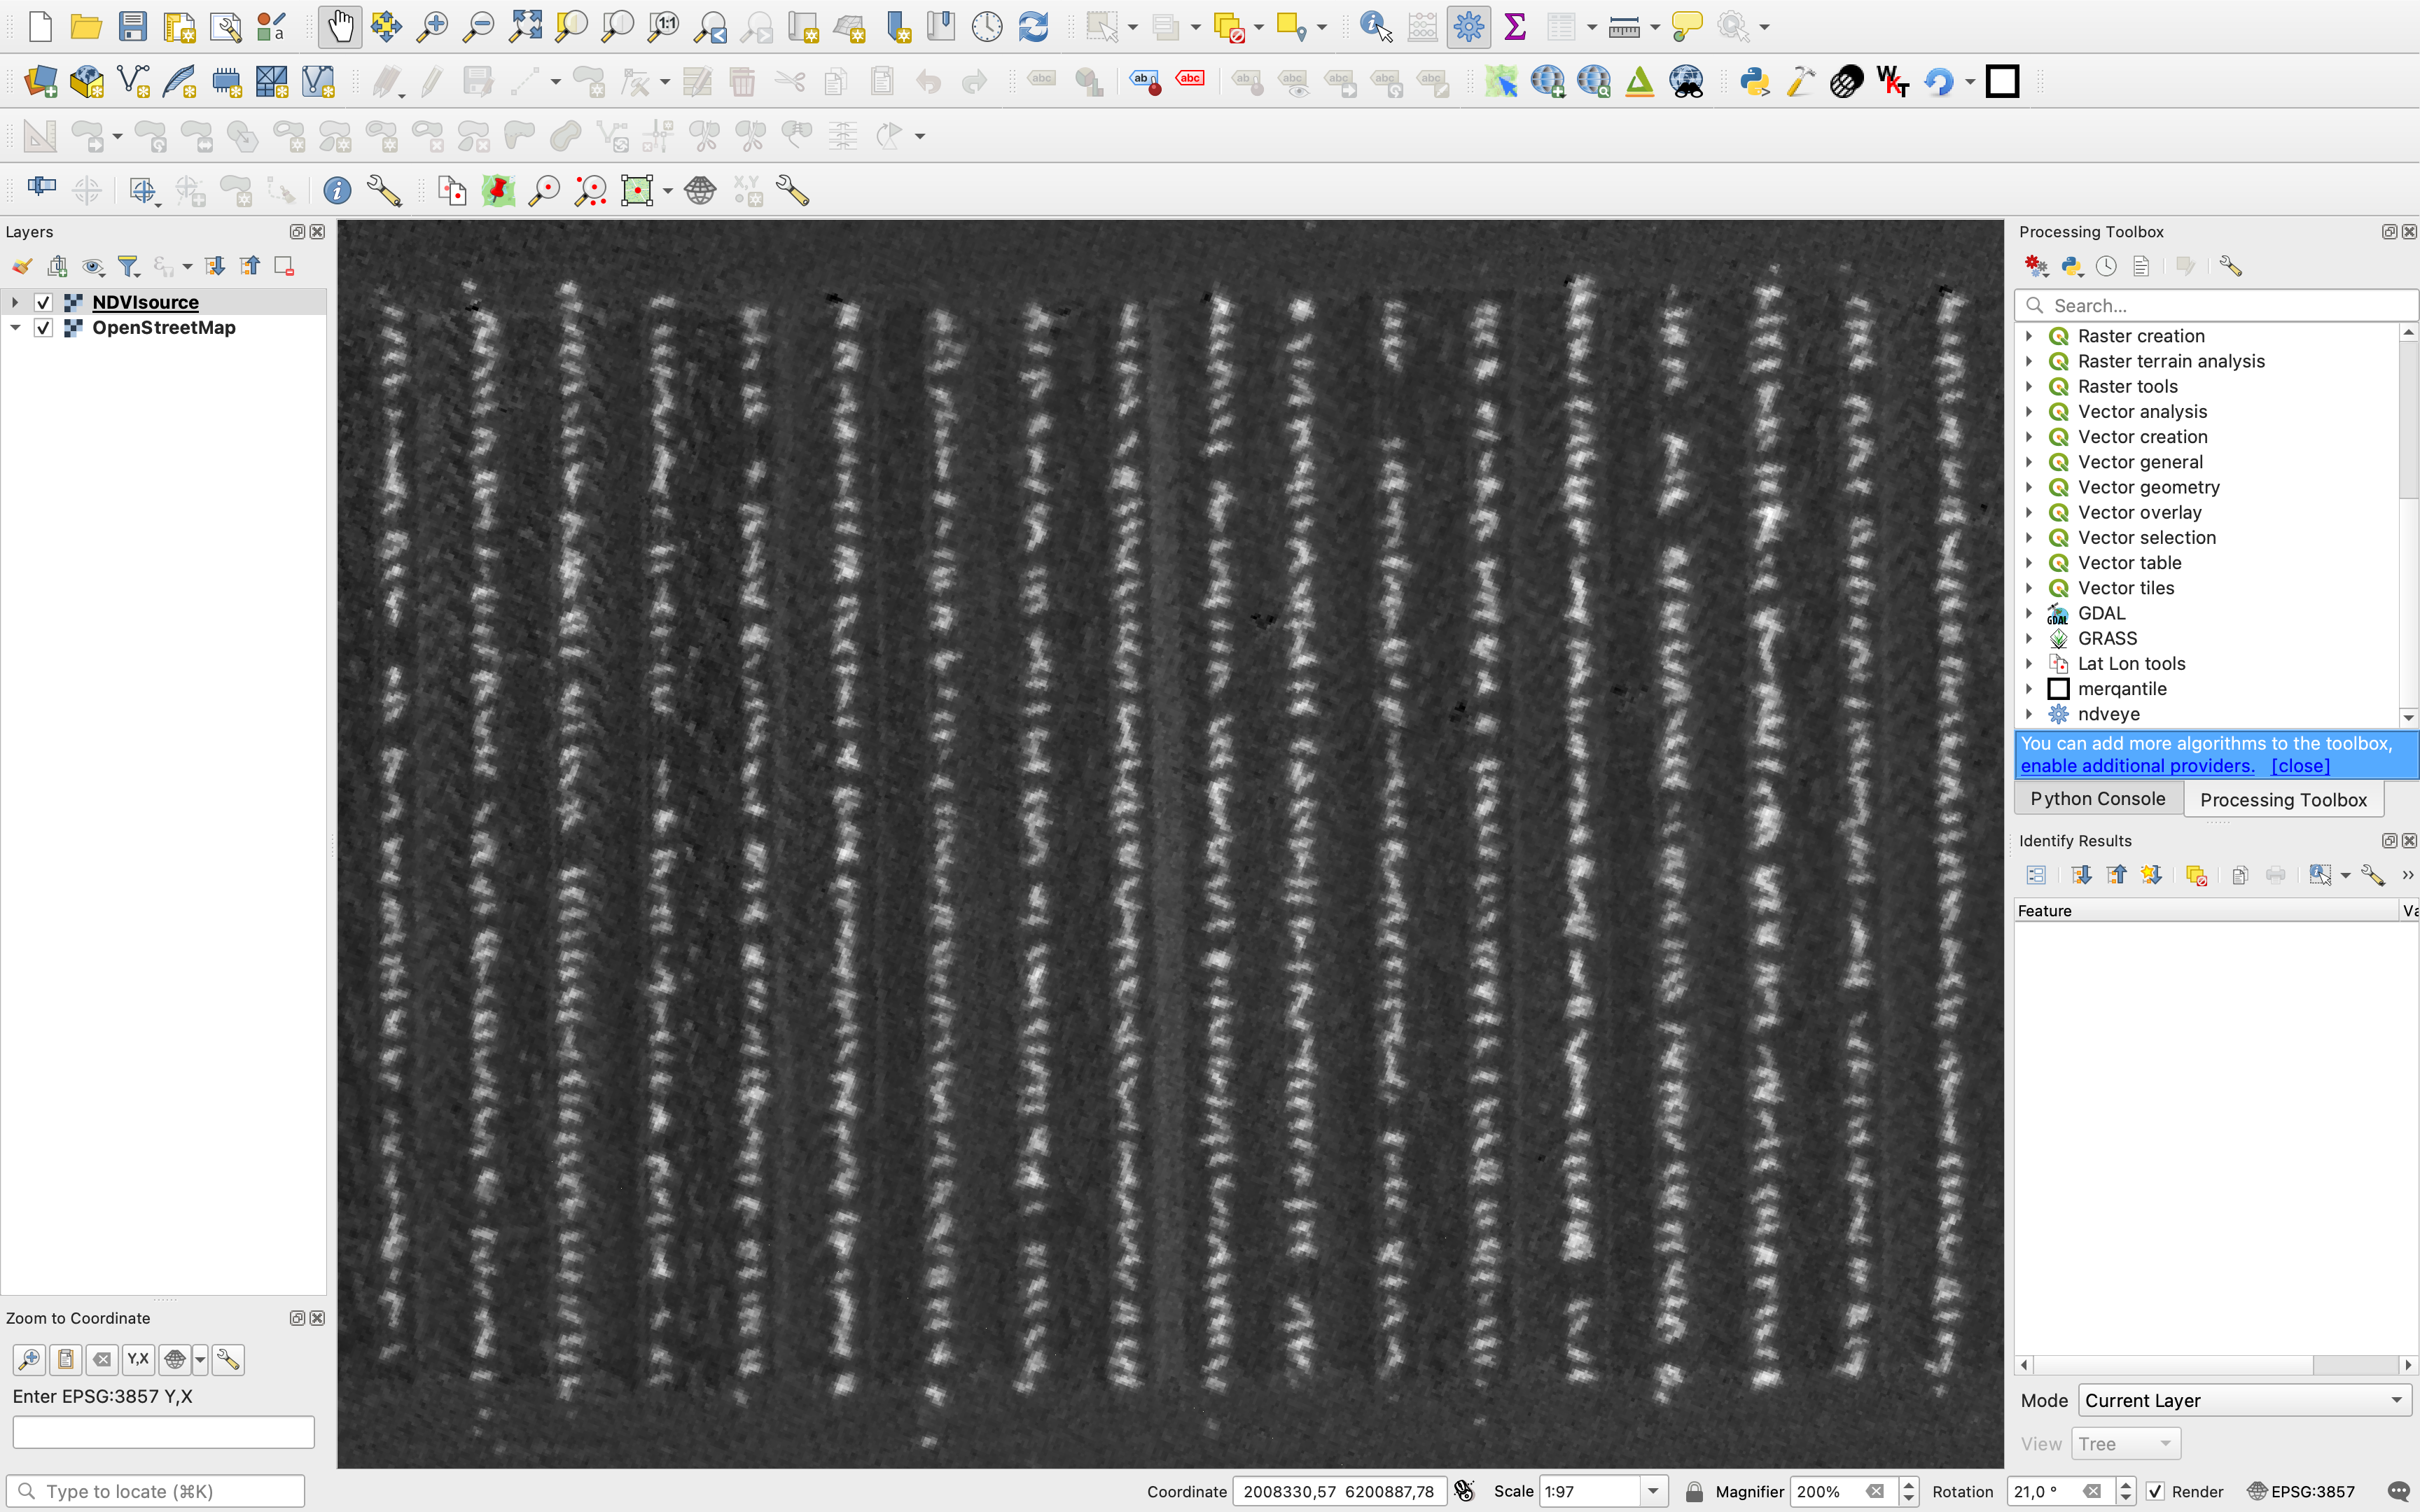The image size is (2420, 1512).
Task: Click Zoom Full extent icon
Action: tap(525, 27)
